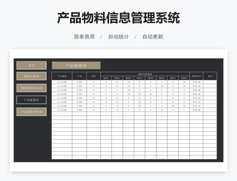The height and width of the screenshot is (181, 237).
Task: Select product code kj-21308 cell
Action: (x=62, y=106)
